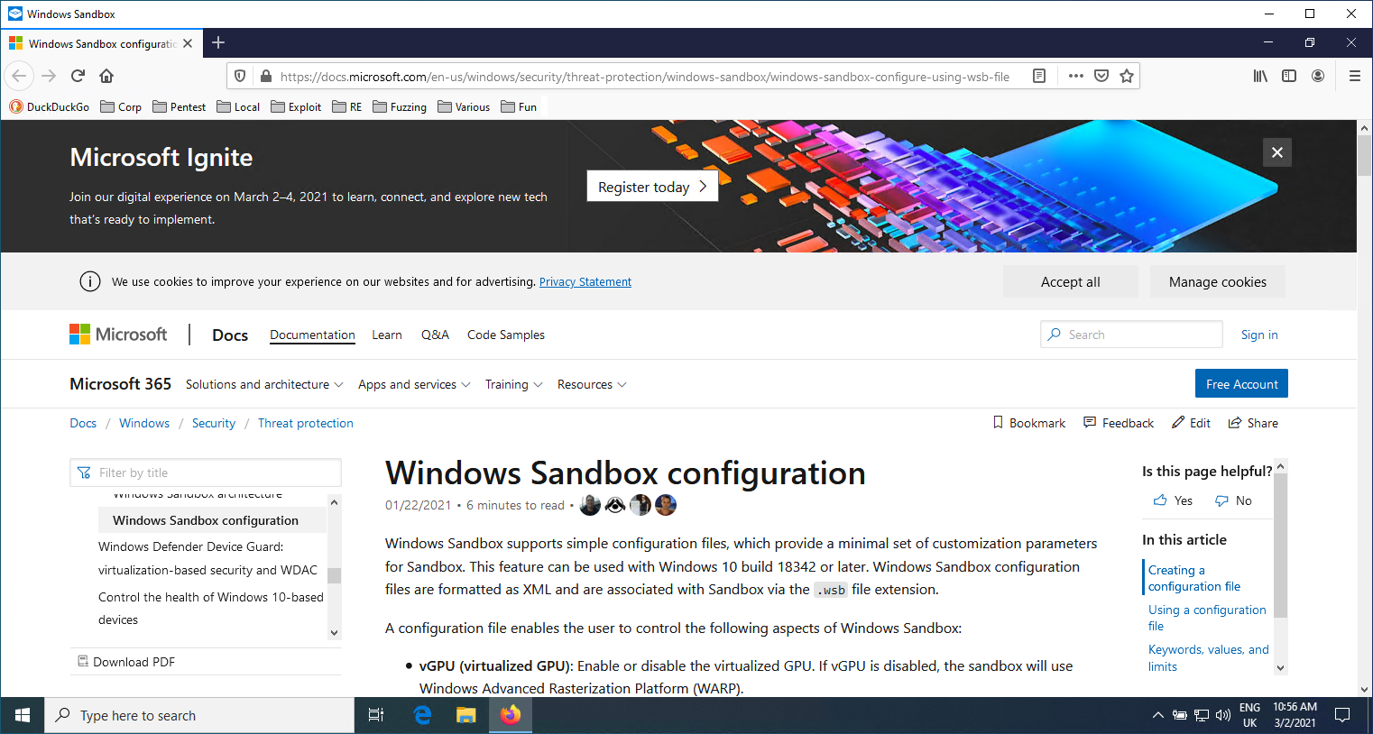Open the Exploit bookmarks folder
The height and width of the screenshot is (734, 1373).
[296, 106]
